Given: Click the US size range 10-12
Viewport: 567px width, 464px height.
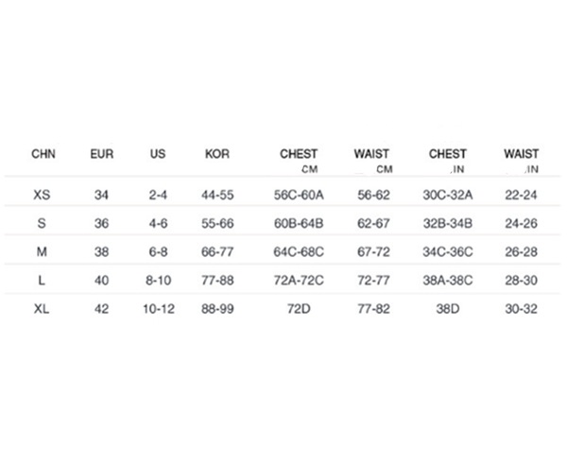Looking at the screenshot, I should click(159, 309).
